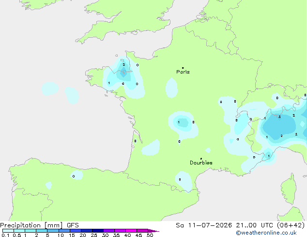Screen dimensions: 307x237
Task: Pick the 40–45 mm magenta legend swatch
Action: pyautogui.click(x=131, y=231)
